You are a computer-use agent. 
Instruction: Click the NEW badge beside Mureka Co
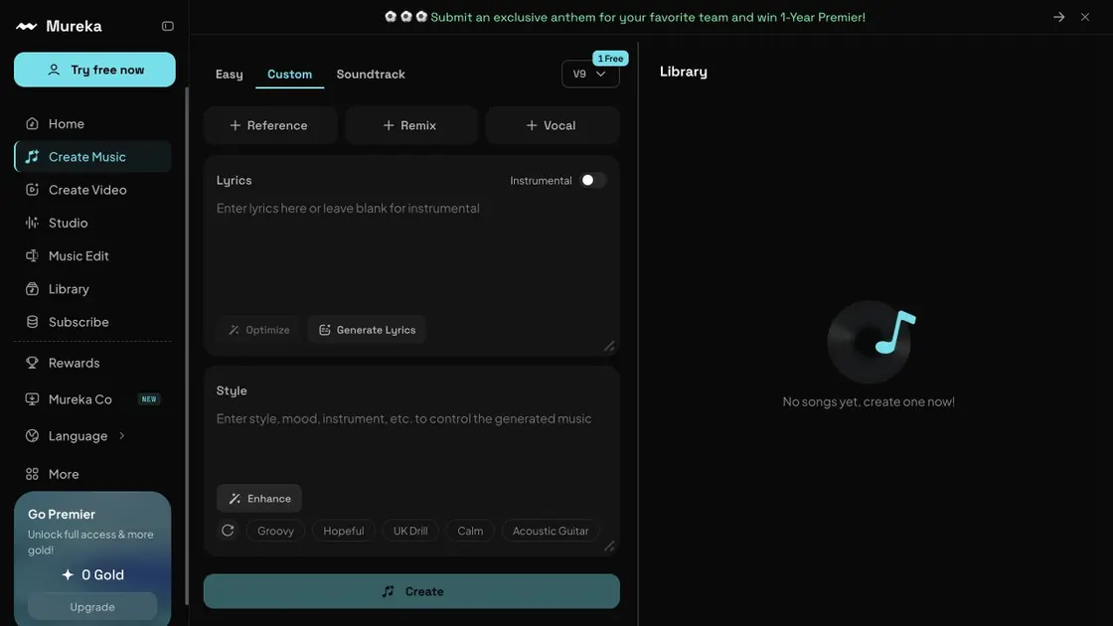149,399
